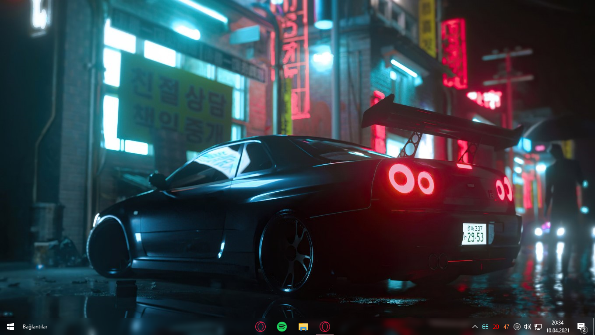Click the red 20 tray readout
This screenshot has height=335, width=595.
[x=496, y=327]
